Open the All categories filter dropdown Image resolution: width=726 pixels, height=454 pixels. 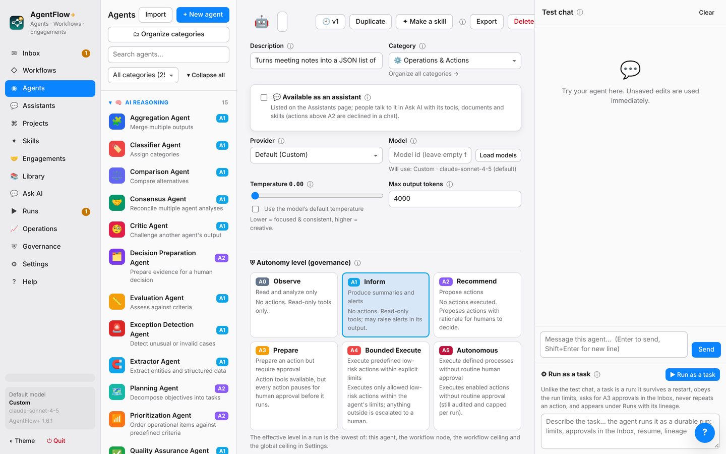(x=143, y=75)
